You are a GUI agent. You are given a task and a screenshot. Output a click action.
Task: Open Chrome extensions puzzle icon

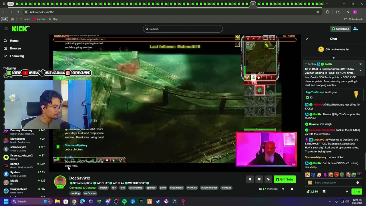(x=327, y=12)
